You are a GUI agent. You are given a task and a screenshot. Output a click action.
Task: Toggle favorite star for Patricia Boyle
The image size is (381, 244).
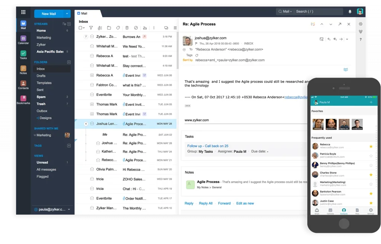point(371,156)
